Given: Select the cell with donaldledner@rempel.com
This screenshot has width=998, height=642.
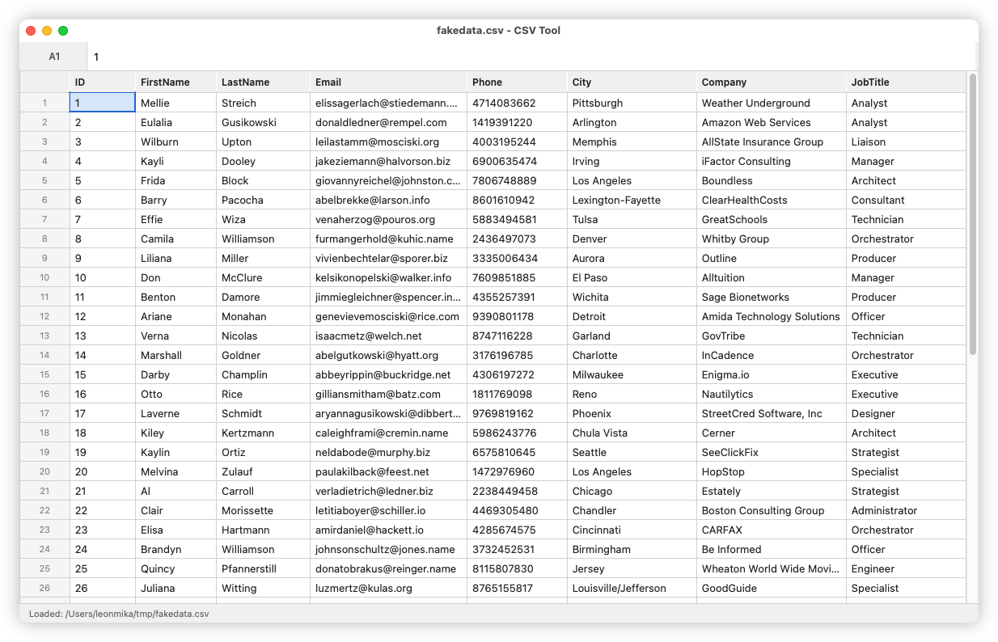Looking at the screenshot, I should pyautogui.click(x=388, y=122).
